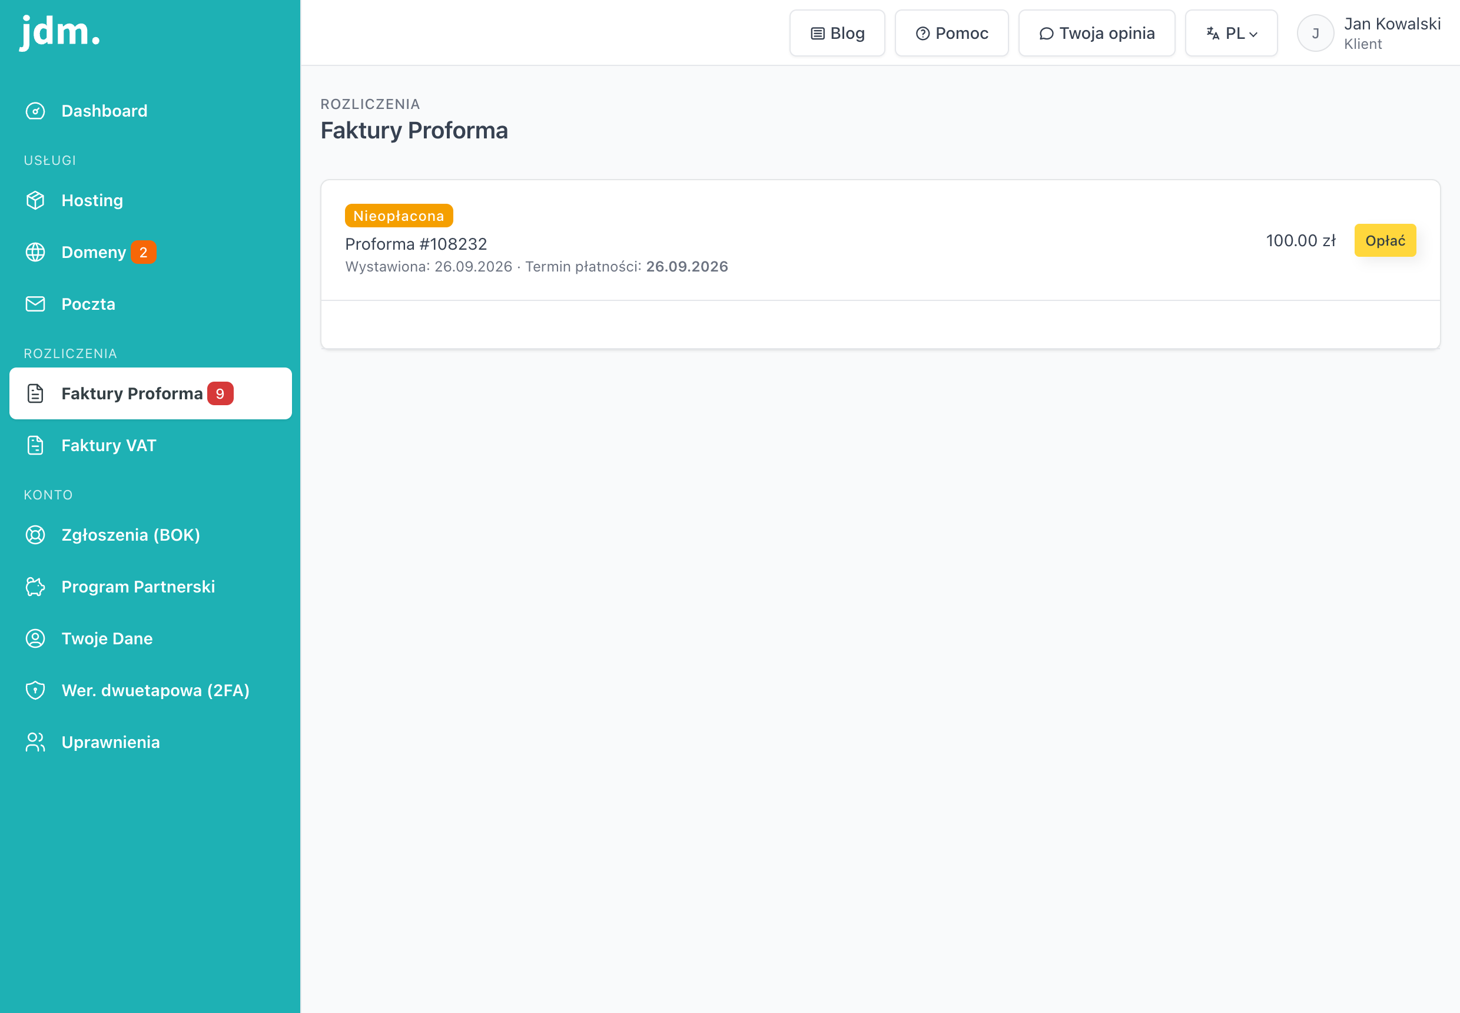The image size is (1460, 1013).
Task: Click the Twoja opinia button
Action: click(1096, 33)
